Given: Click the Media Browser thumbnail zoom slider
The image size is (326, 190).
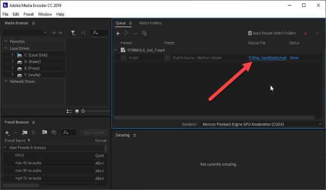Looking at the screenshot, I should point(83,111).
